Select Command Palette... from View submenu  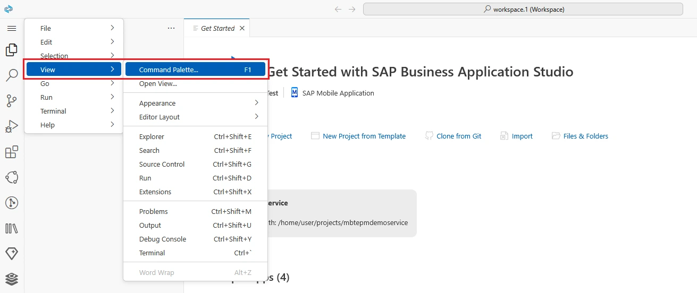pyautogui.click(x=195, y=70)
